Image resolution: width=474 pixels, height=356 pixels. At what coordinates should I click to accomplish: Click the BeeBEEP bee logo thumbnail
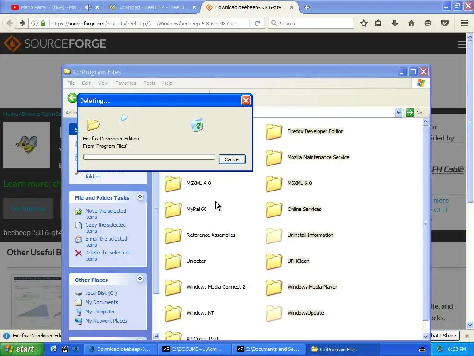pyautogui.click(x=26, y=145)
